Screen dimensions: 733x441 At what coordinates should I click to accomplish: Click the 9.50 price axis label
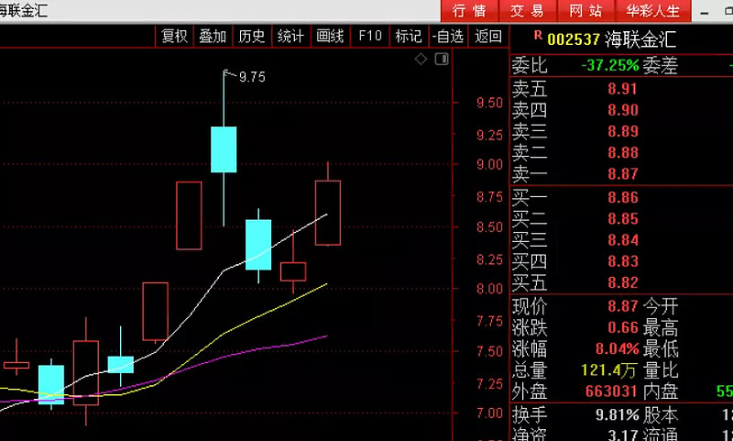click(489, 103)
